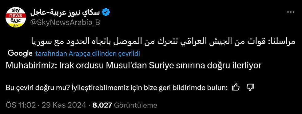Click the 29 Kas 2024 date
The width and height of the screenshot is (302, 114).
[x=64, y=105]
